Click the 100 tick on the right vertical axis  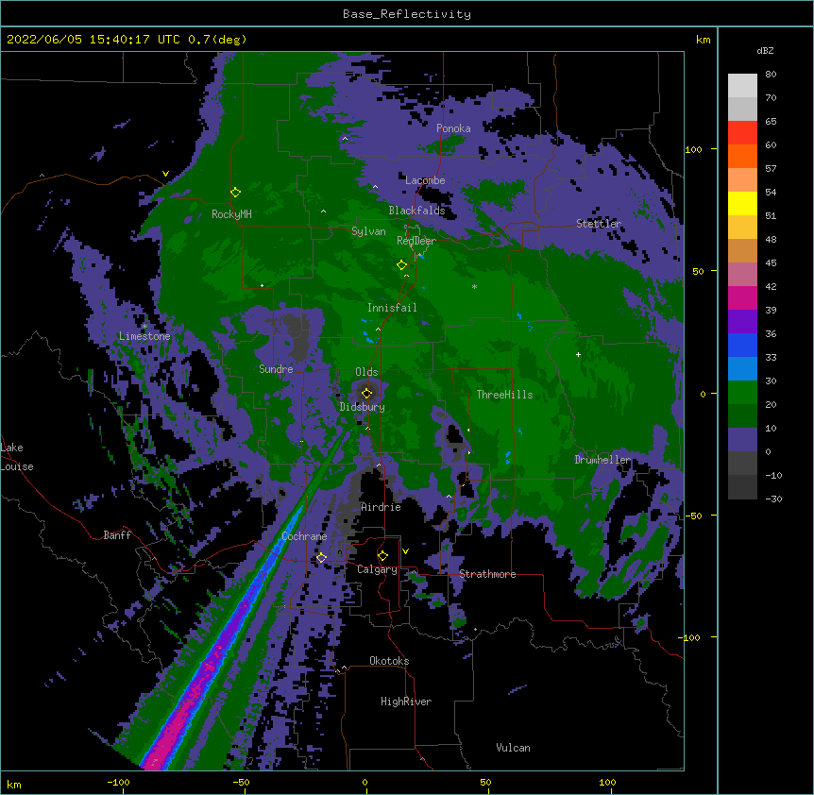[693, 149]
